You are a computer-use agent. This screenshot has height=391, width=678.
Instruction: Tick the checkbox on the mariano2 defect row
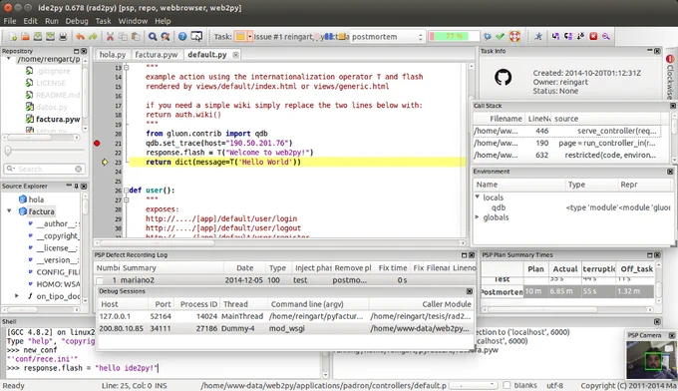click(x=100, y=280)
